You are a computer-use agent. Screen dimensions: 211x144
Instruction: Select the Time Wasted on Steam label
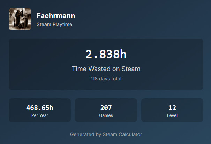[106, 69]
